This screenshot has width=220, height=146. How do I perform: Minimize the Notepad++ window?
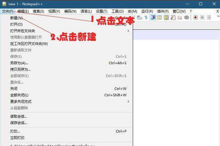[187, 4]
